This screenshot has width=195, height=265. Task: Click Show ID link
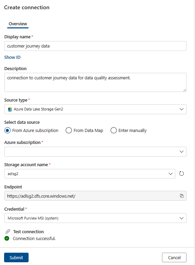[12, 57]
